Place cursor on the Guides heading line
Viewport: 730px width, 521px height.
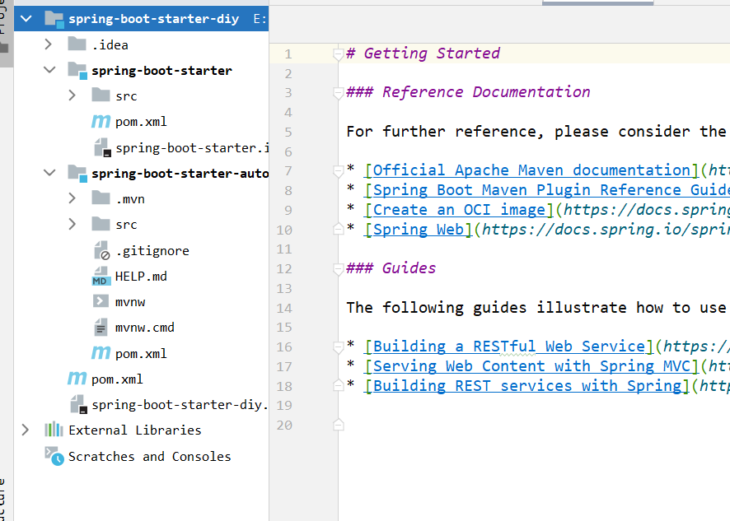click(x=409, y=268)
